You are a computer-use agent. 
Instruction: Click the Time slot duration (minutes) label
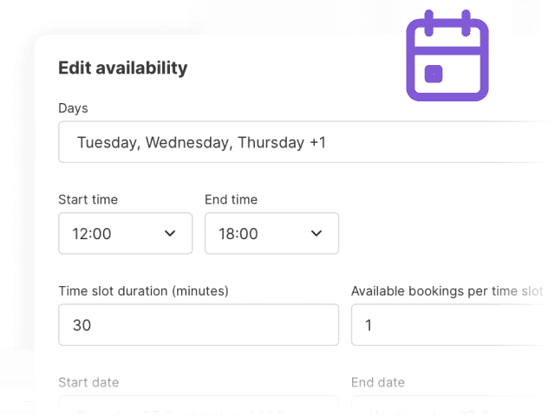point(143,291)
